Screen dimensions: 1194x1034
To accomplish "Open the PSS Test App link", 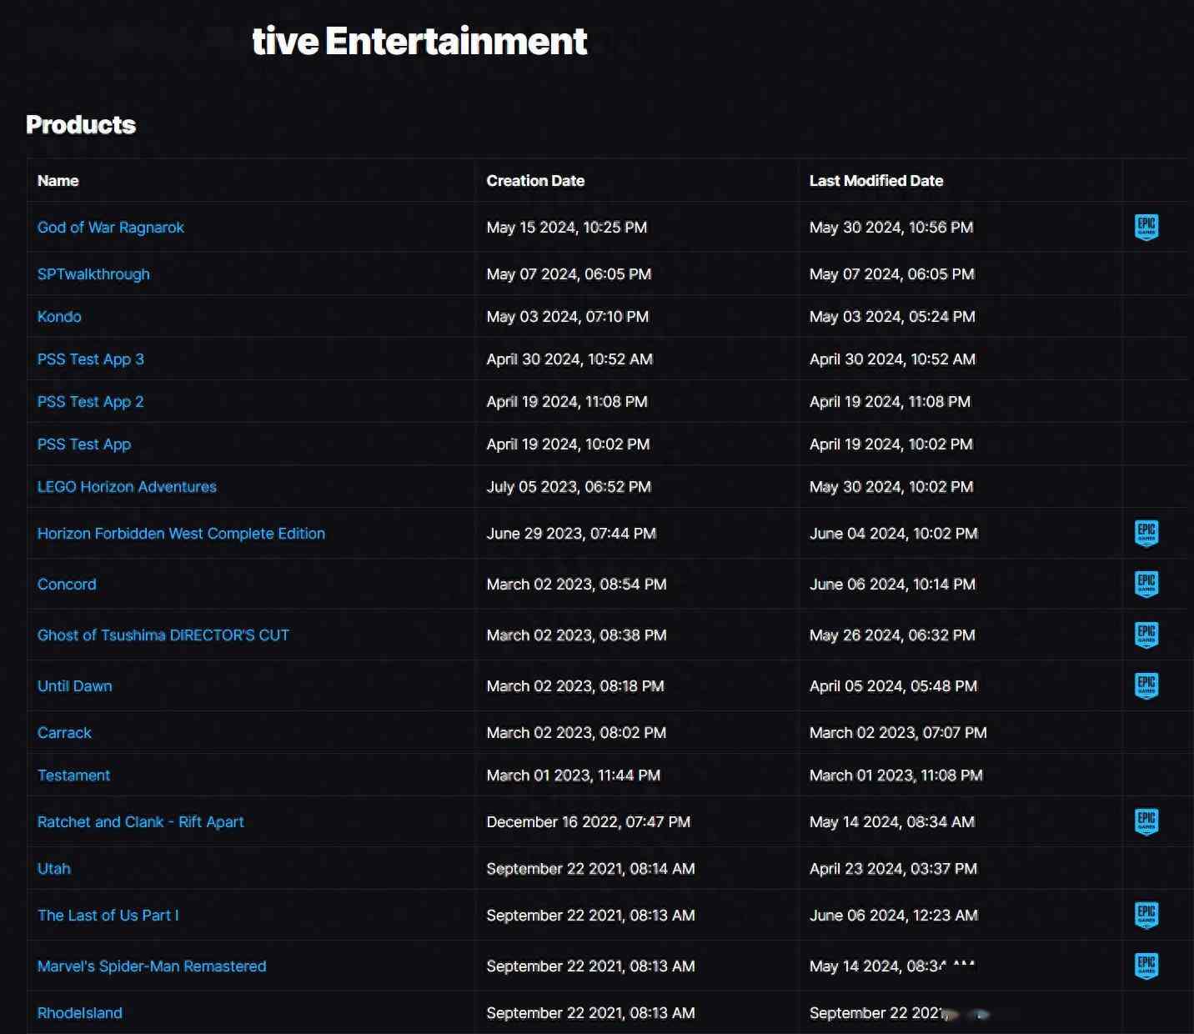I will (x=84, y=444).
